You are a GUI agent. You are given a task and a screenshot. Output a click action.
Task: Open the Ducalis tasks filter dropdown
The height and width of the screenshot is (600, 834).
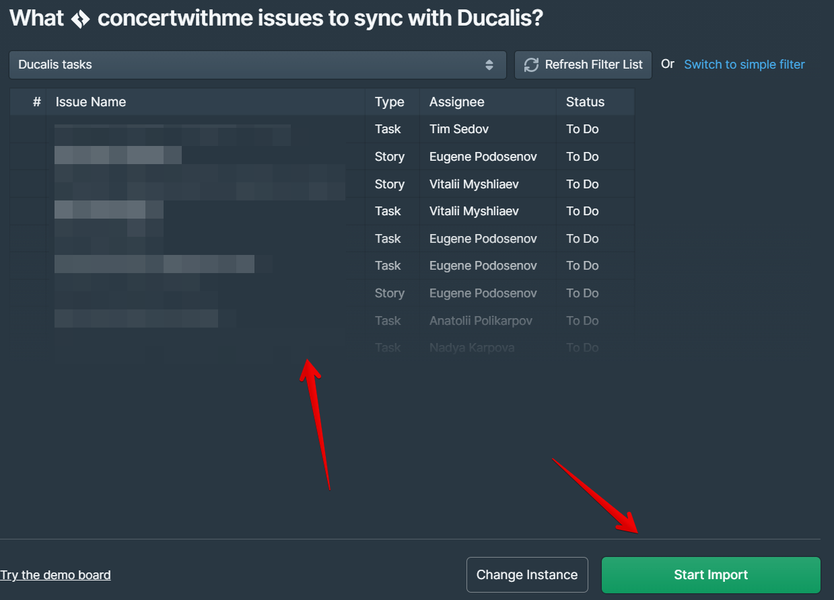[257, 65]
